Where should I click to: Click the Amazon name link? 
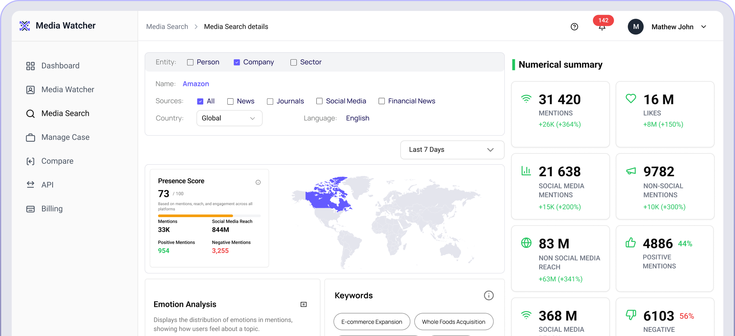click(x=196, y=84)
